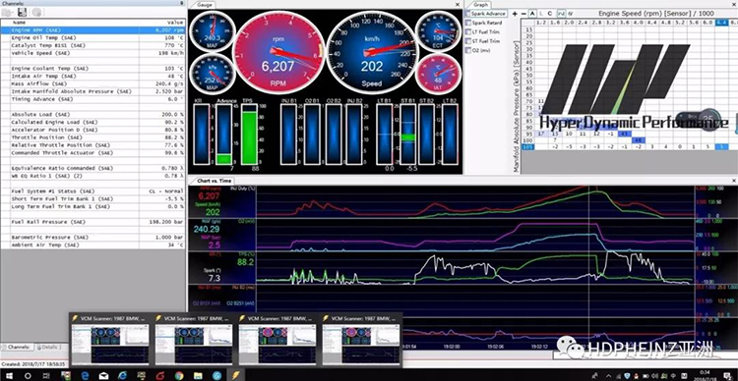738x381 pixels.
Task: Select the bold A button in Graph toolbar
Action: click(532, 14)
